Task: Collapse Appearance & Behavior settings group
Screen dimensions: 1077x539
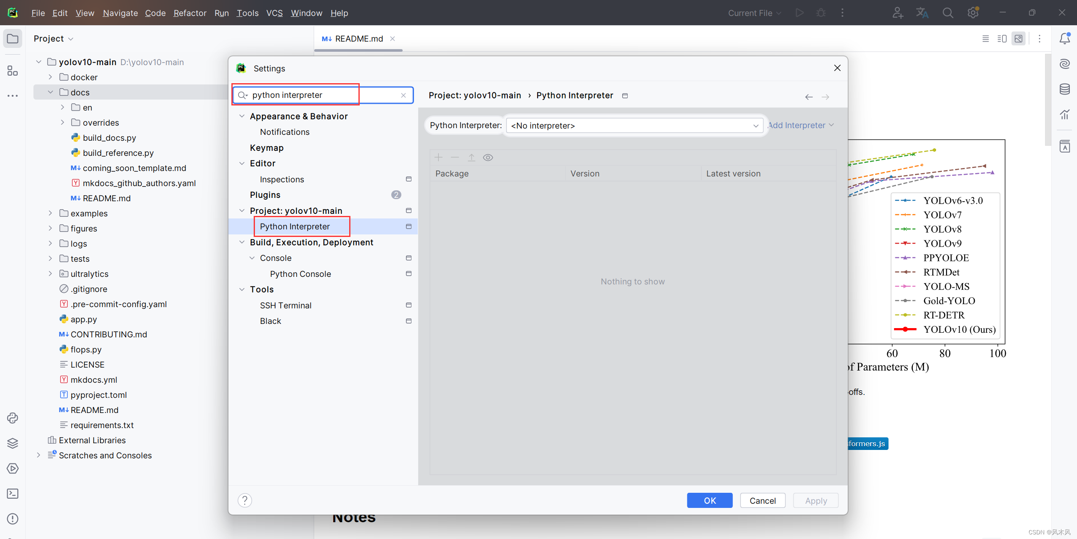Action: (x=242, y=116)
